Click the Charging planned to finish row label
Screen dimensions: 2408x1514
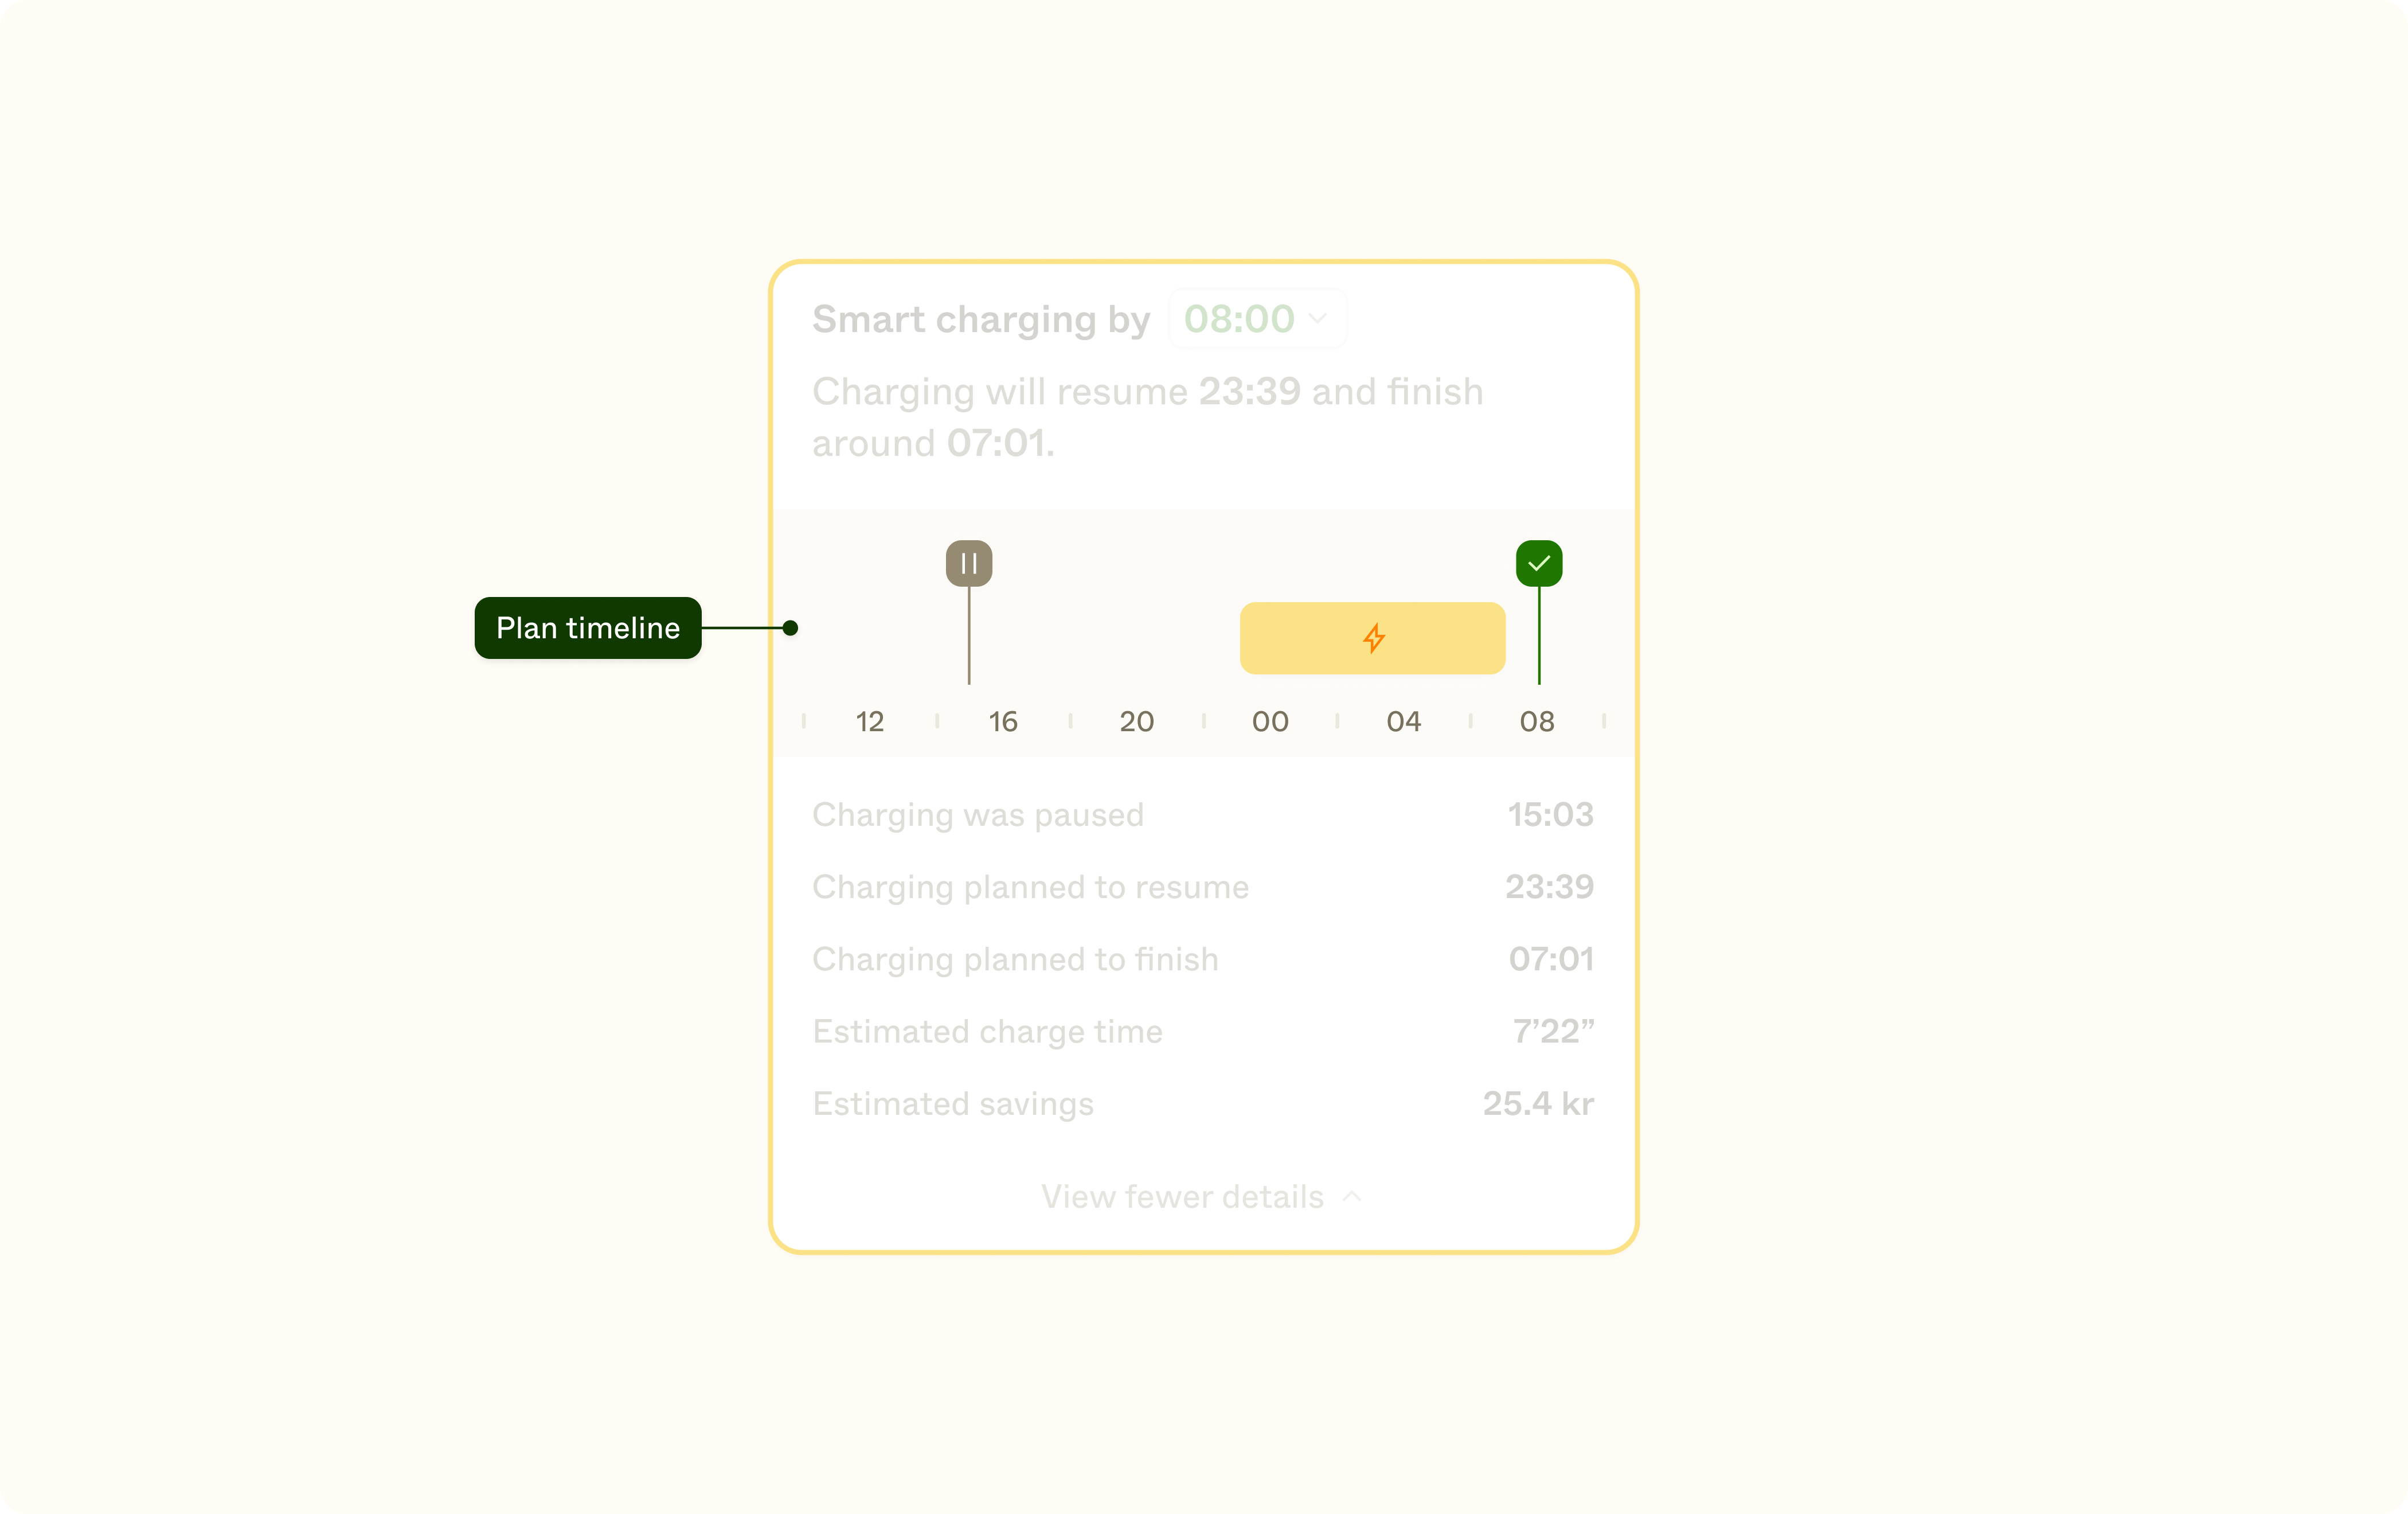tap(1015, 959)
